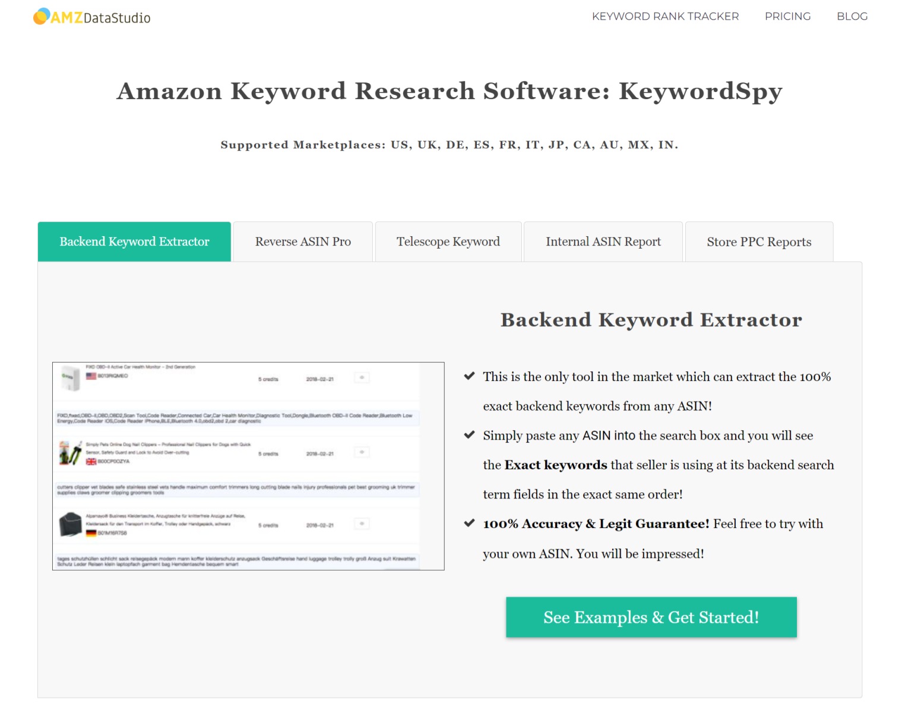899x703 pixels.
Task: Click the UK flag icon in preview
Action: pyautogui.click(x=91, y=462)
